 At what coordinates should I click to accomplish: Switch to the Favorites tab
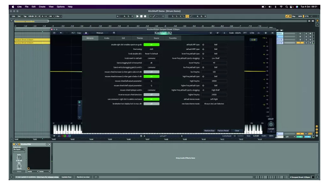pos(173,38)
